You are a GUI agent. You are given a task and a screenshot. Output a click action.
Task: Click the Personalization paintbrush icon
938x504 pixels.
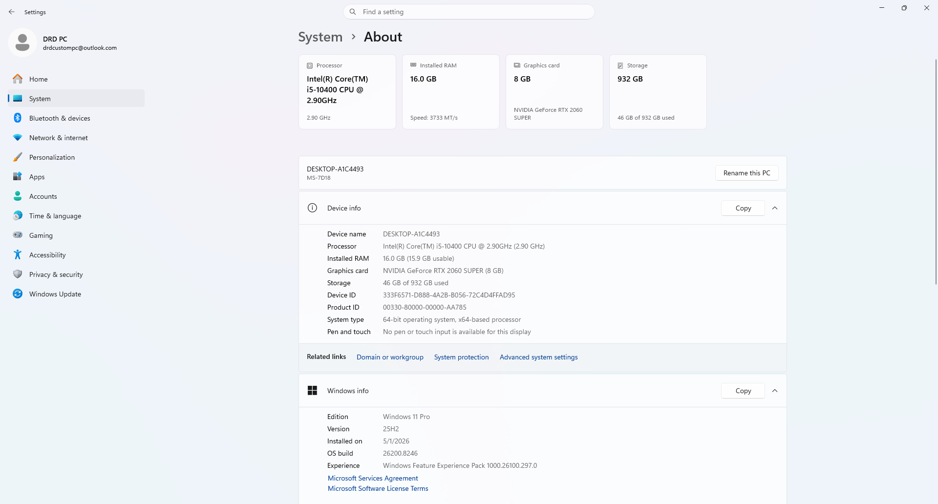pos(18,157)
